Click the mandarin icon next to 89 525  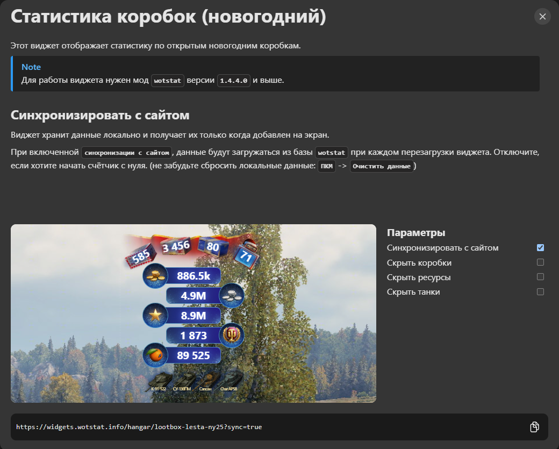[156, 355]
